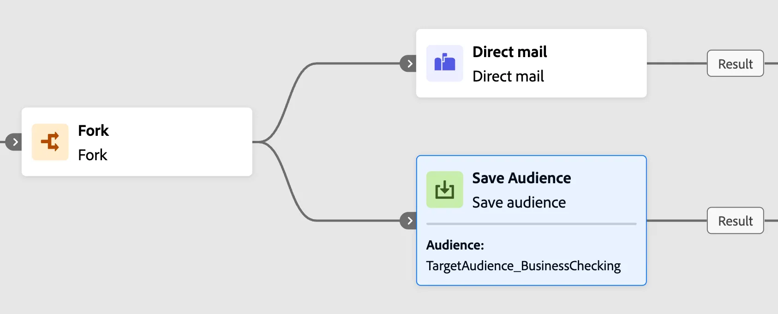
Task: Select the Save Audience activity card
Action: pyautogui.click(x=532, y=221)
